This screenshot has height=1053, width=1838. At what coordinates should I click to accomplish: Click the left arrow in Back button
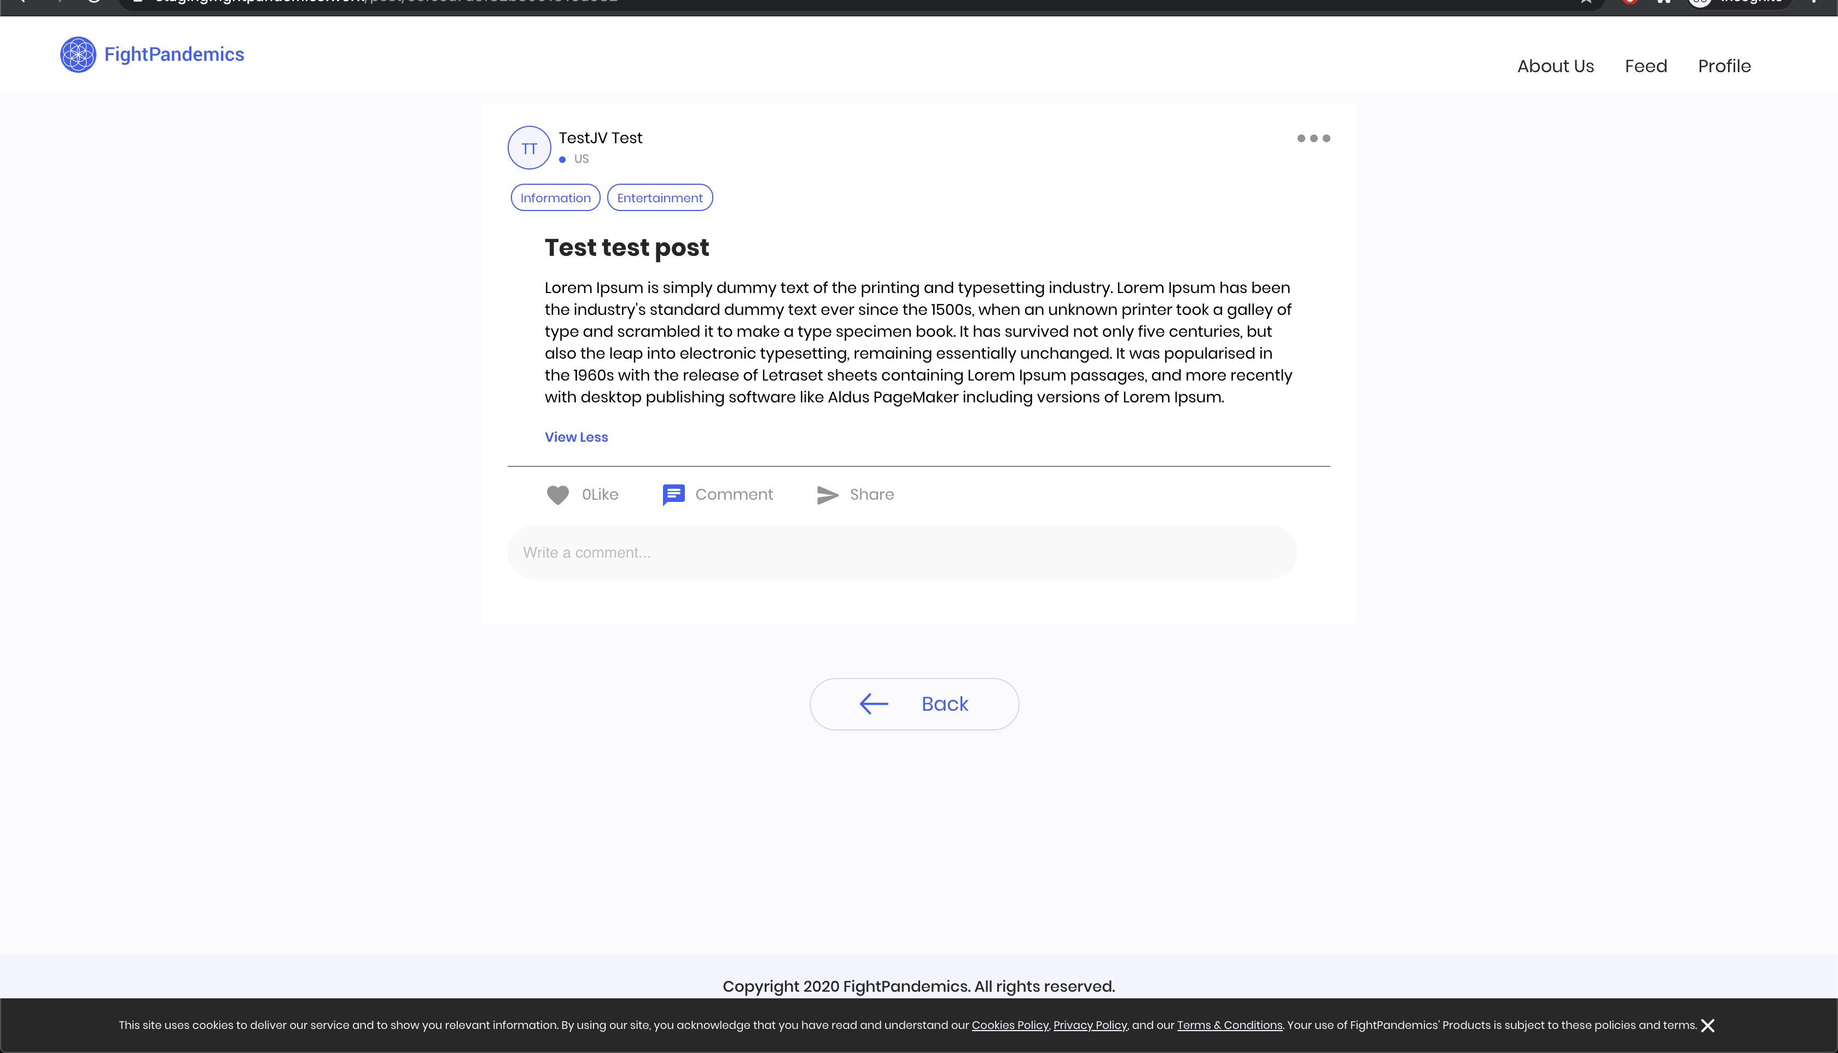(874, 704)
